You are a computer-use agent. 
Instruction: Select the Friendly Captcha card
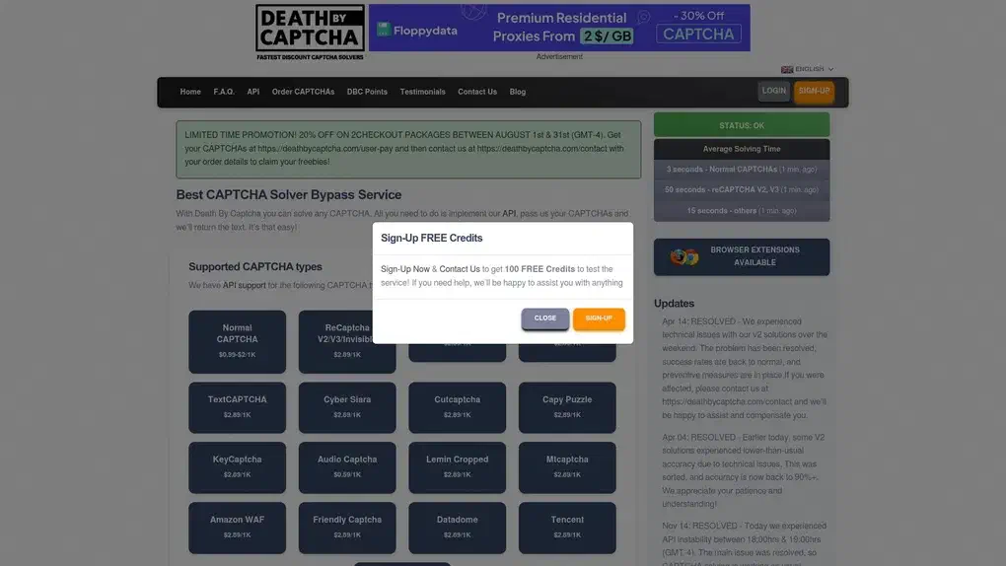pyautogui.click(x=347, y=528)
